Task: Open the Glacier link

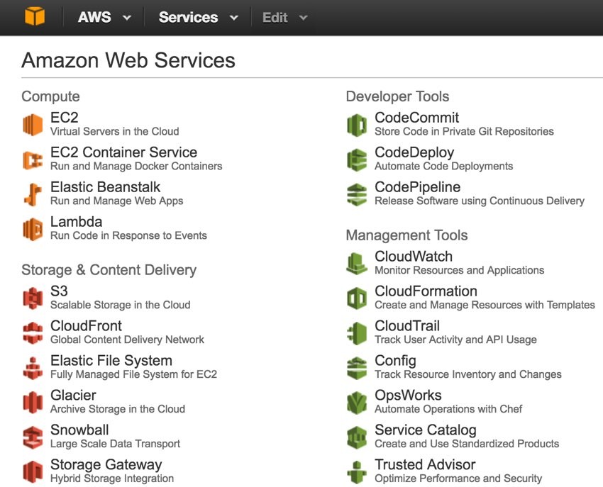Action: [73, 395]
